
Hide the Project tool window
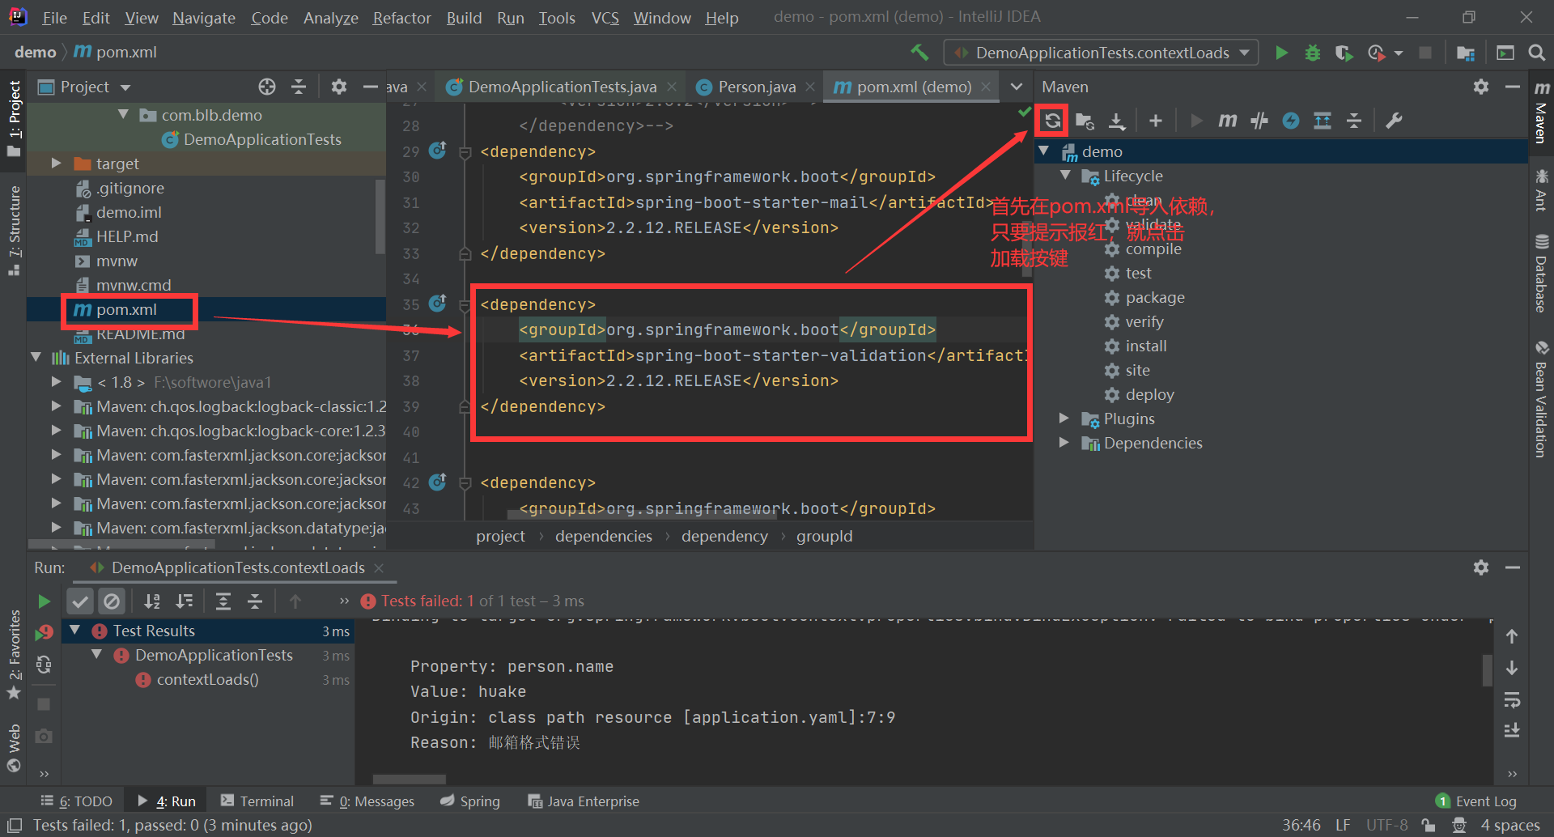371,87
